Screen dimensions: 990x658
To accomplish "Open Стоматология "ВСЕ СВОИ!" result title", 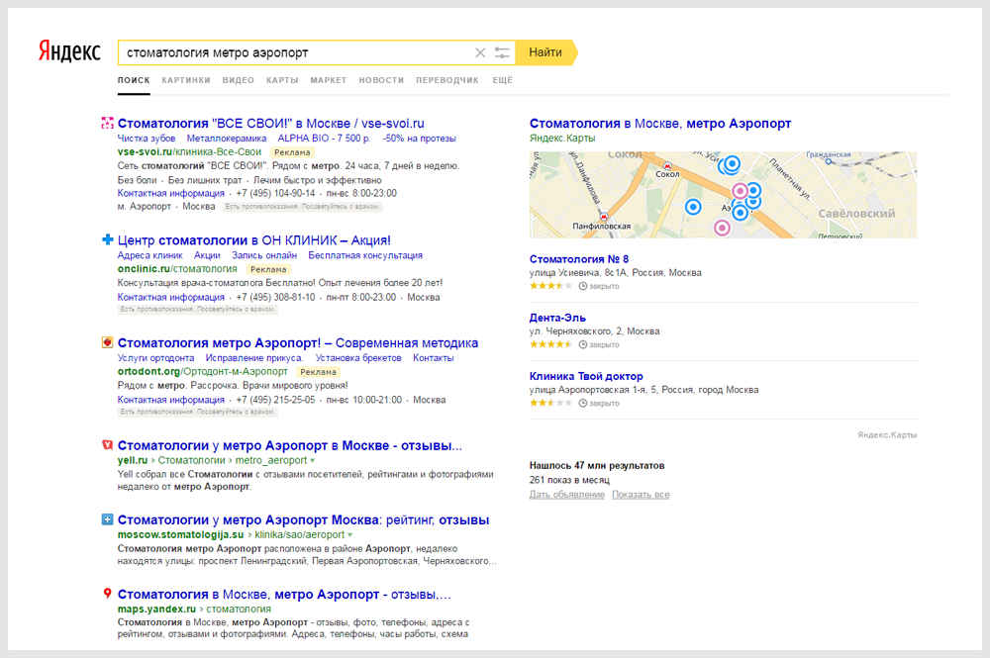I will (271, 124).
